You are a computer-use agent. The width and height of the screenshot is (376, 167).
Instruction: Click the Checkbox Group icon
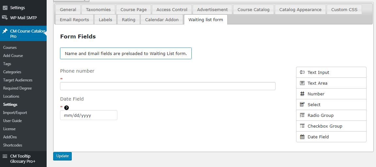point(302,126)
